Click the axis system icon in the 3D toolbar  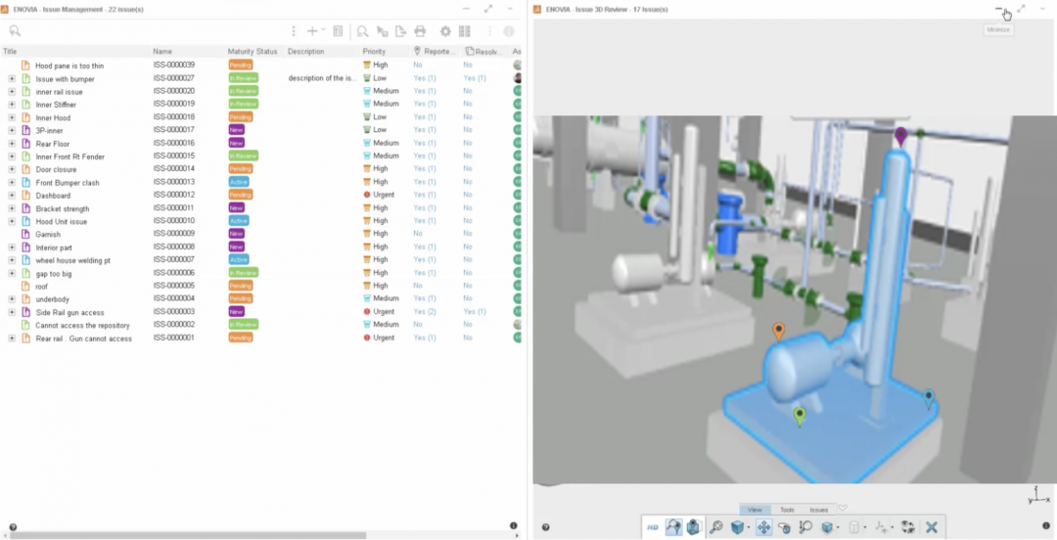[881, 527]
